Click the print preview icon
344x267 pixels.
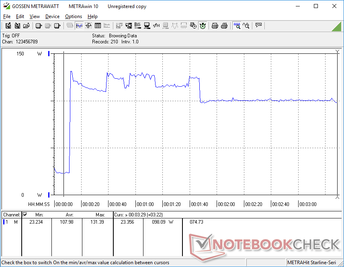(x=215, y=26)
